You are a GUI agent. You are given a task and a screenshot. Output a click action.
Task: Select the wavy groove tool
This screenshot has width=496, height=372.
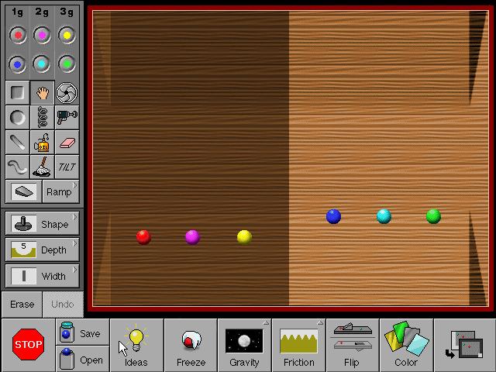point(17,167)
